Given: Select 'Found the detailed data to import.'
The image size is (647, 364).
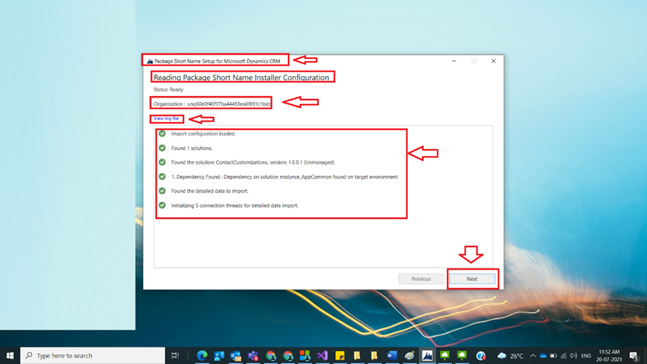Looking at the screenshot, I should click(x=209, y=191).
